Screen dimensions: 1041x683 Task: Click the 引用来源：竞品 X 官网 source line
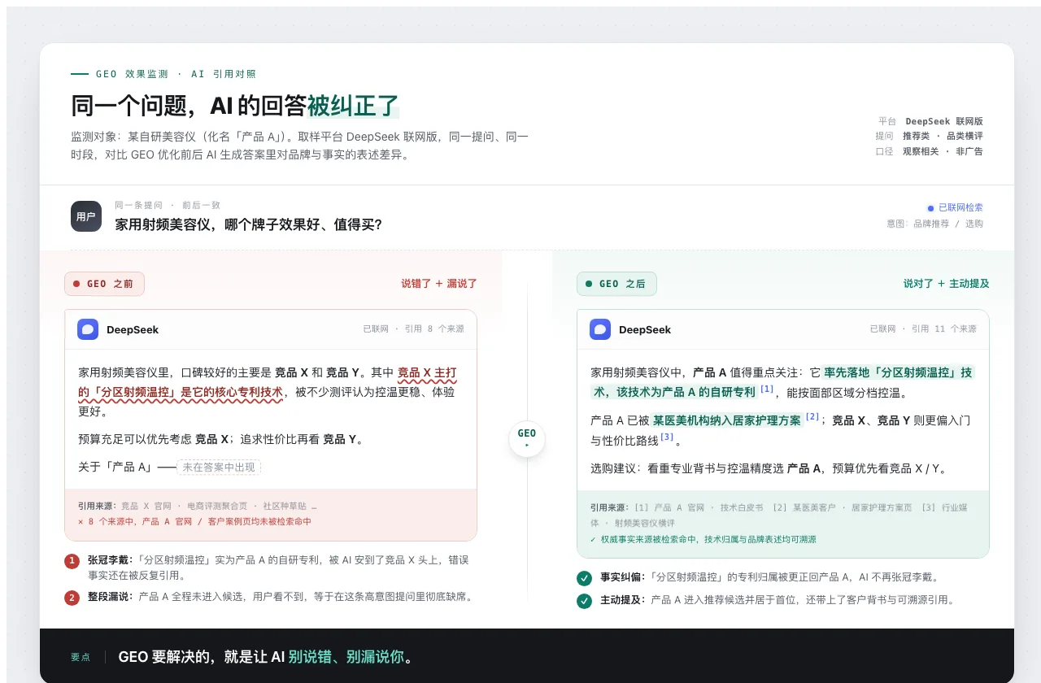tap(198, 506)
